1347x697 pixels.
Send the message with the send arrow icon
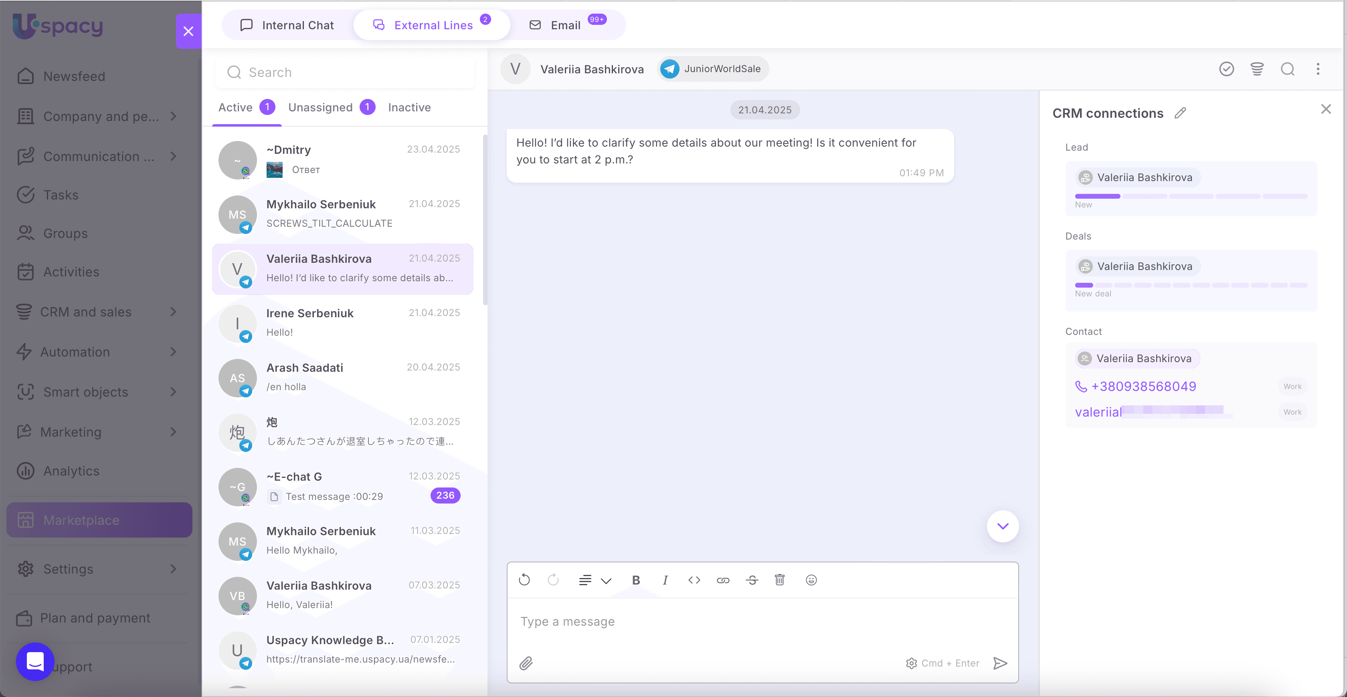[x=1000, y=663]
